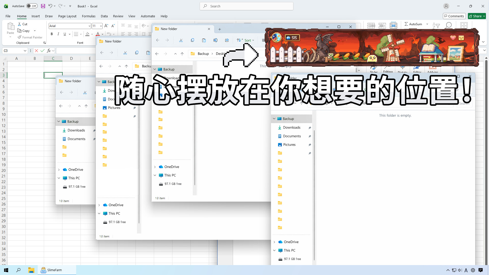Viewport: 489px width, 275px height.
Task: Open tray settings gear icon
Action: pyautogui.click(x=473, y=270)
